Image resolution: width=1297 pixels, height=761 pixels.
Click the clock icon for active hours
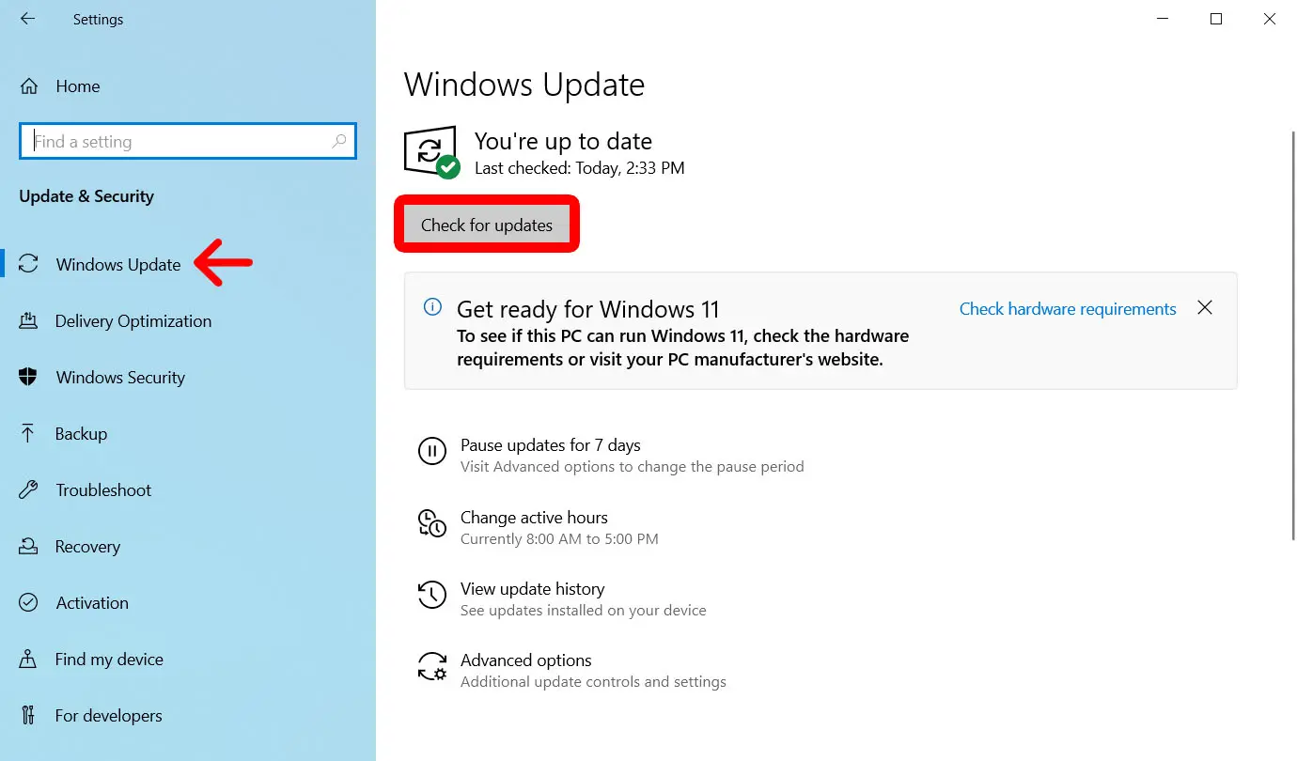[x=431, y=523]
